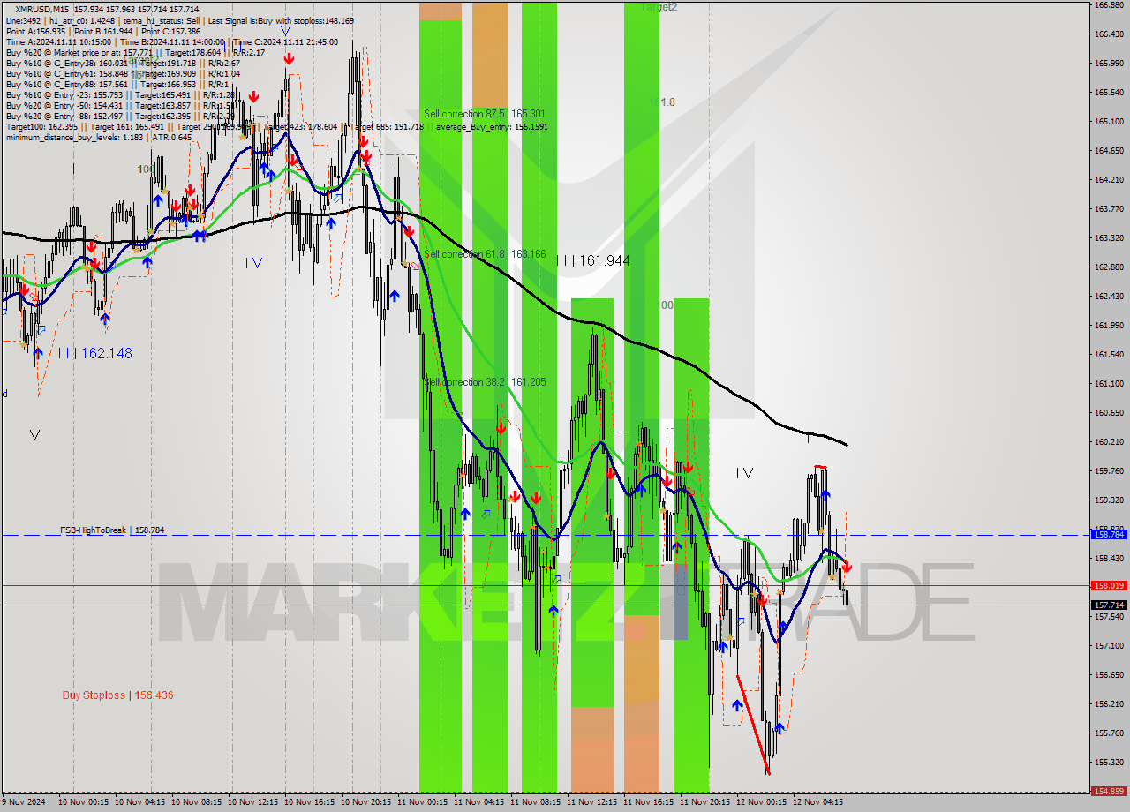Click the blue 158.784 price tag on axis
The image size is (1130, 812).
pos(1109,535)
